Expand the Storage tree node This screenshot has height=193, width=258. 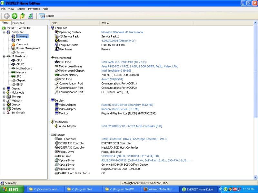pyautogui.click(x=4, y=96)
